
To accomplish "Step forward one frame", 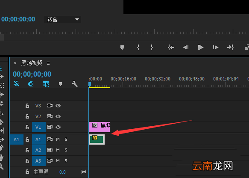I will [x=216, y=47].
